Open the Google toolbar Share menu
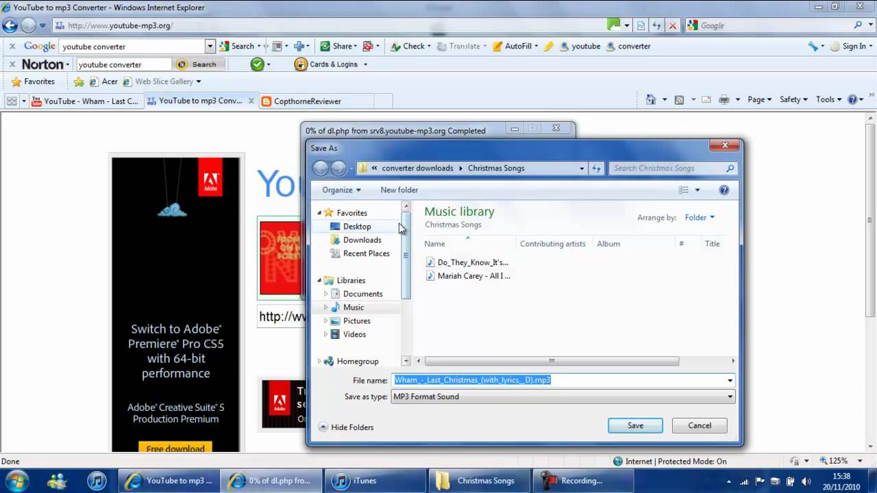Viewport: 877px width, 493px height. click(340, 46)
